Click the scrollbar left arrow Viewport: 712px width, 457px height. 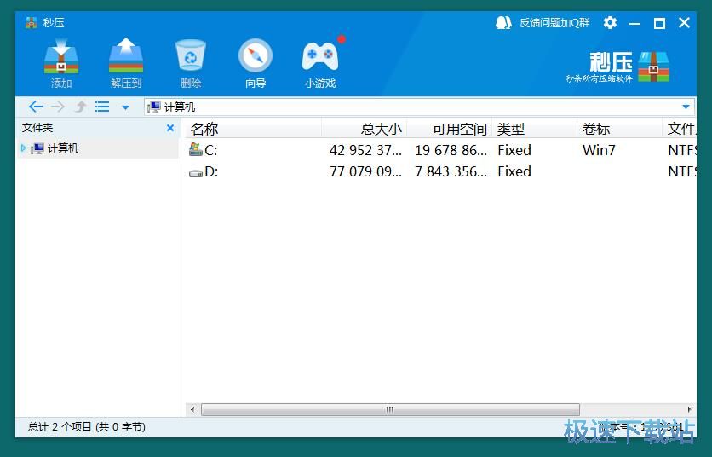point(192,409)
